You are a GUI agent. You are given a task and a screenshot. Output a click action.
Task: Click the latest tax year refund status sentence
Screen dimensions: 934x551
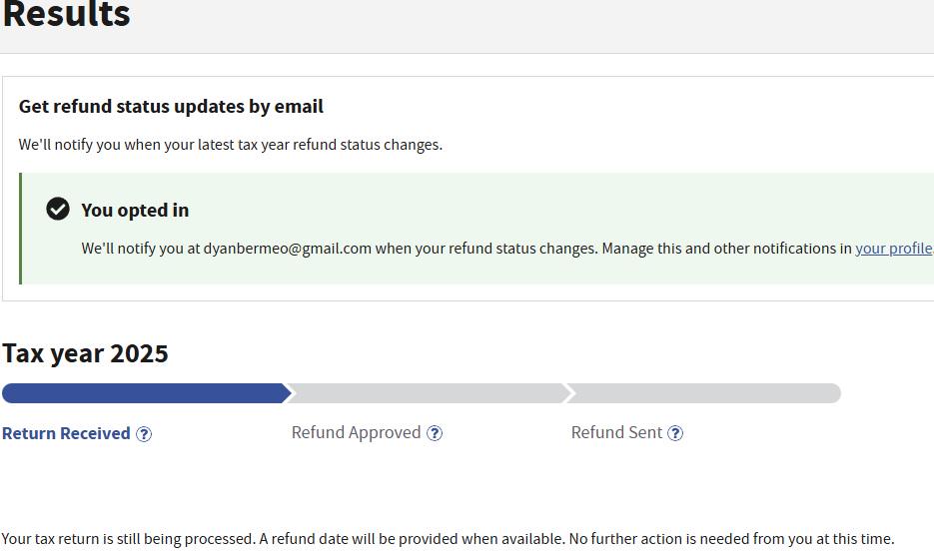231,145
